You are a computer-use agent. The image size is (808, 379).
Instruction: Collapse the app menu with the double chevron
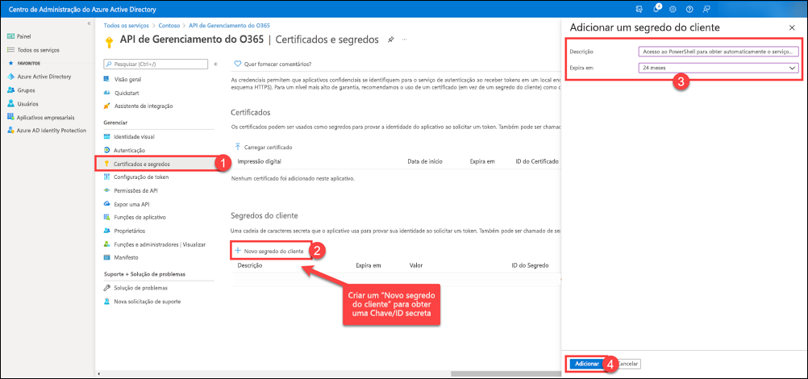[216, 64]
